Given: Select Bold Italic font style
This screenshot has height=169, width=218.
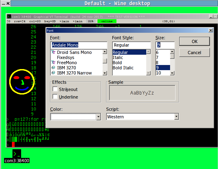Looking at the screenshot, I should 123,68.
